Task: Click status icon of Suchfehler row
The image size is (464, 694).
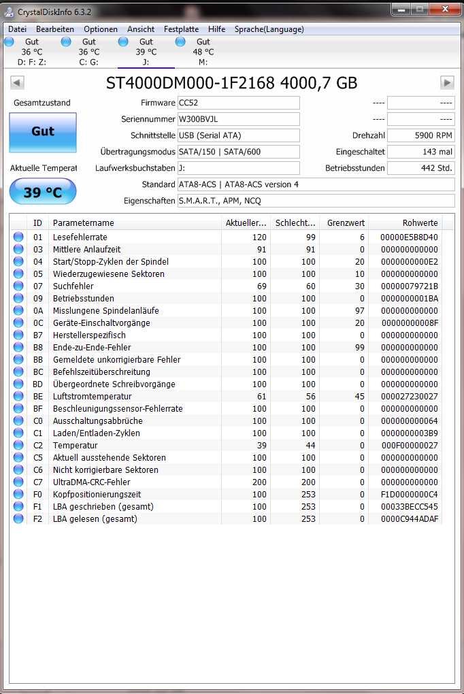Action: (x=18, y=286)
